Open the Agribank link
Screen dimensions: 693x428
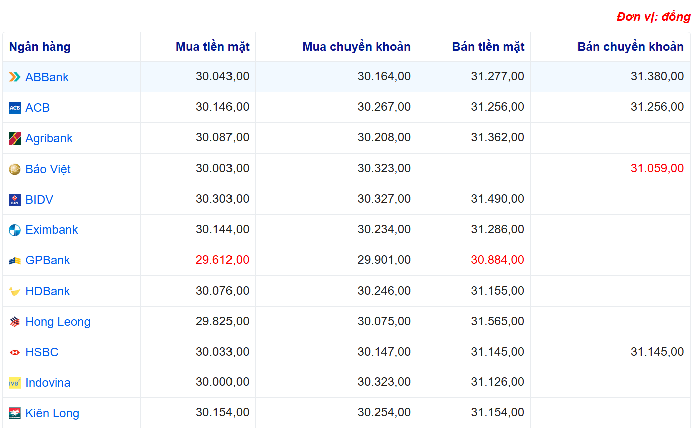(x=49, y=138)
